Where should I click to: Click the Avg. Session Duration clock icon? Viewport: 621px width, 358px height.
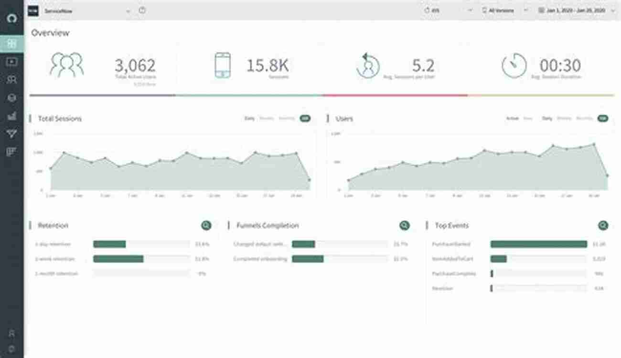pos(514,66)
